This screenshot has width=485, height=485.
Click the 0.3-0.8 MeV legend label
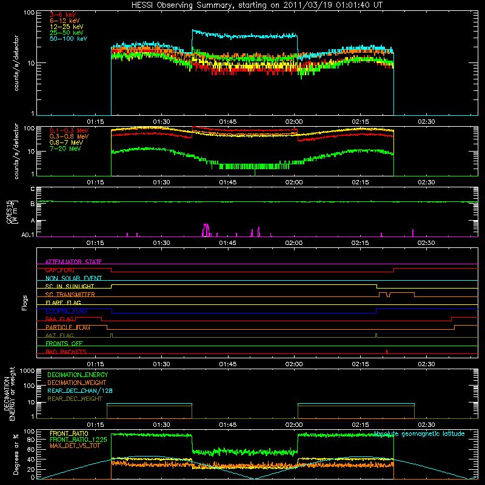69,136
